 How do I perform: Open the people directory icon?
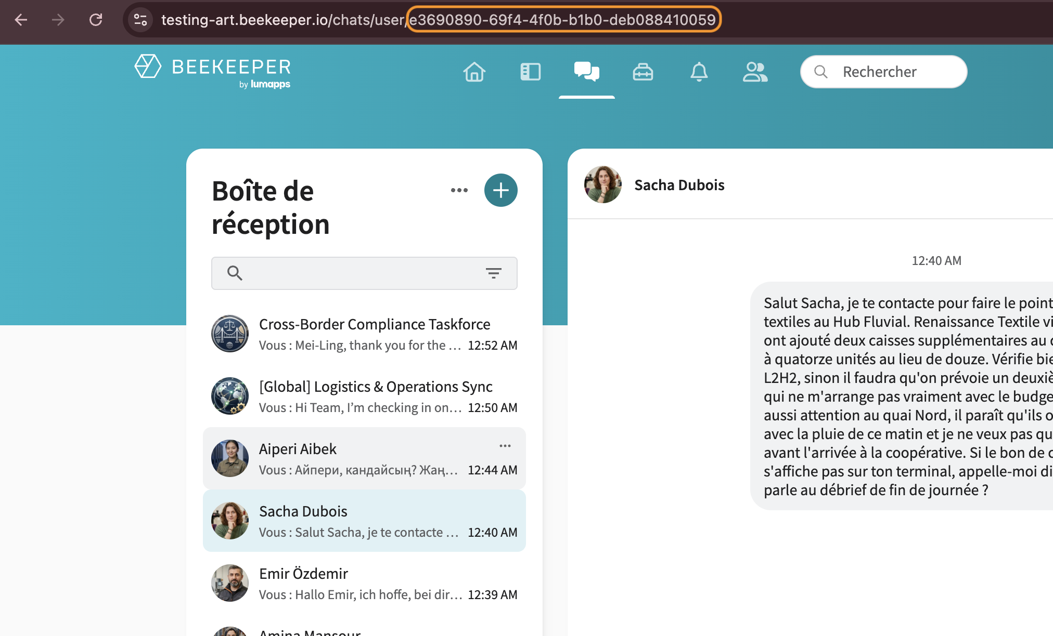[755, 72]
